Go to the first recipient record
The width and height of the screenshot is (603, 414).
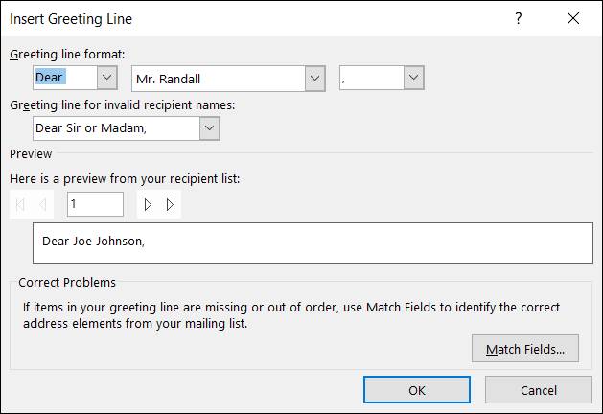[x=22, y=204]
